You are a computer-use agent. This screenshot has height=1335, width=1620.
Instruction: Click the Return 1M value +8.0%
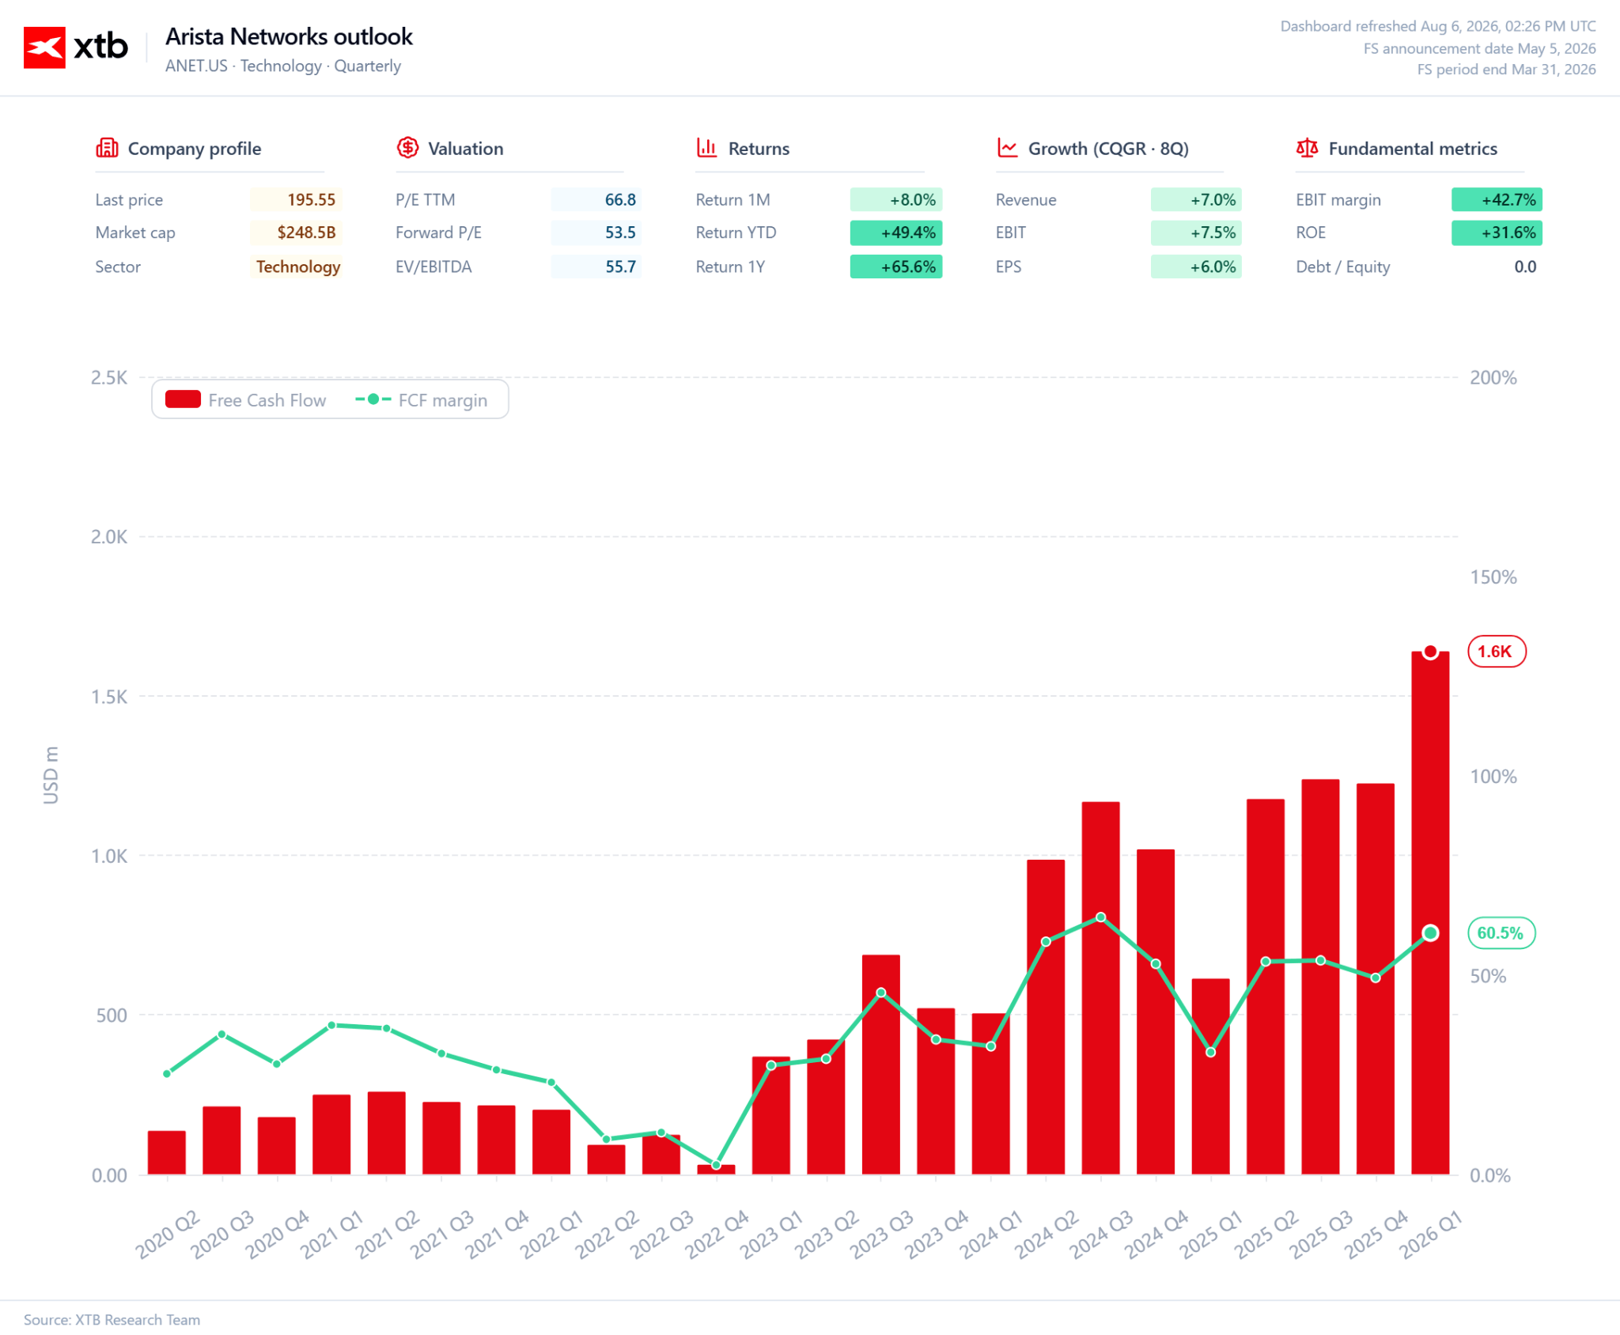[x=896, y=199]
